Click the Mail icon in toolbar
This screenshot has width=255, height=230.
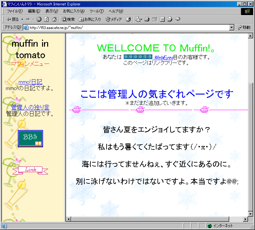tap(138, 19)
